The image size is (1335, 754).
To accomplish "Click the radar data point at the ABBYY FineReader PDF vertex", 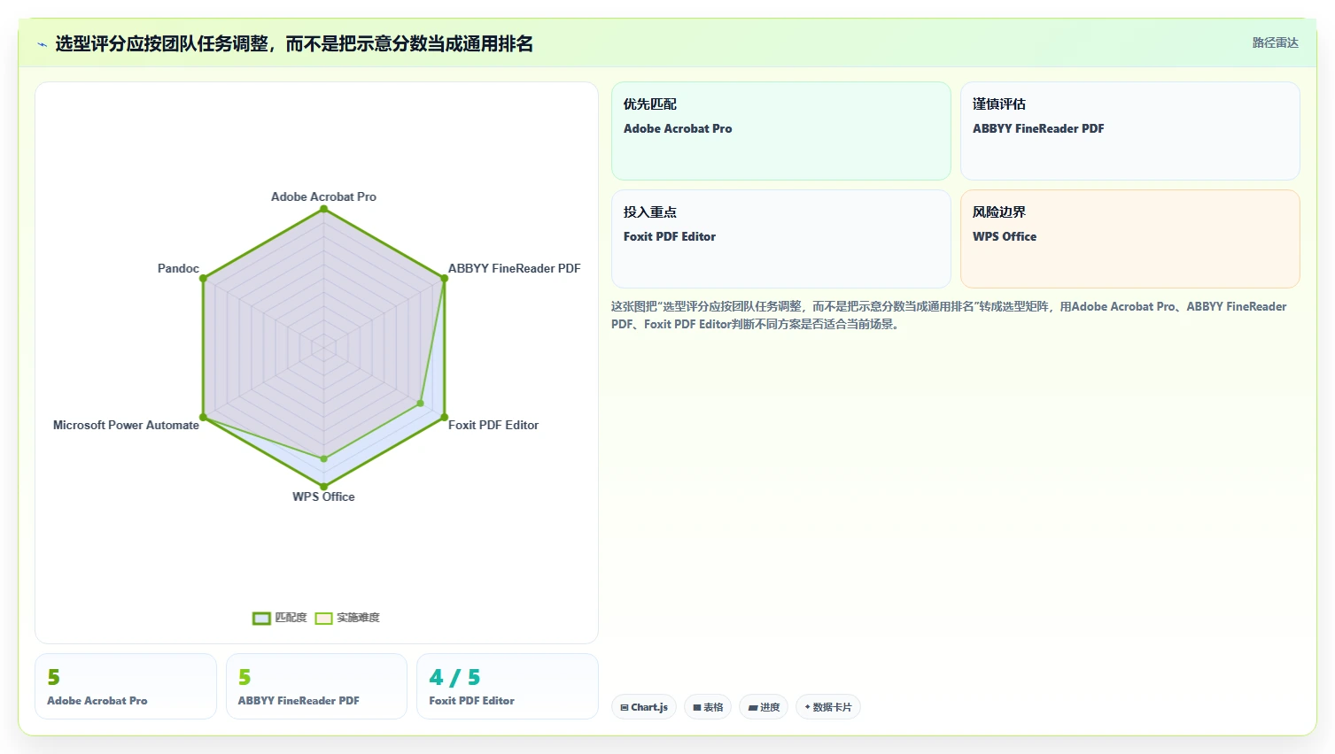I will (x=444, y=279).
